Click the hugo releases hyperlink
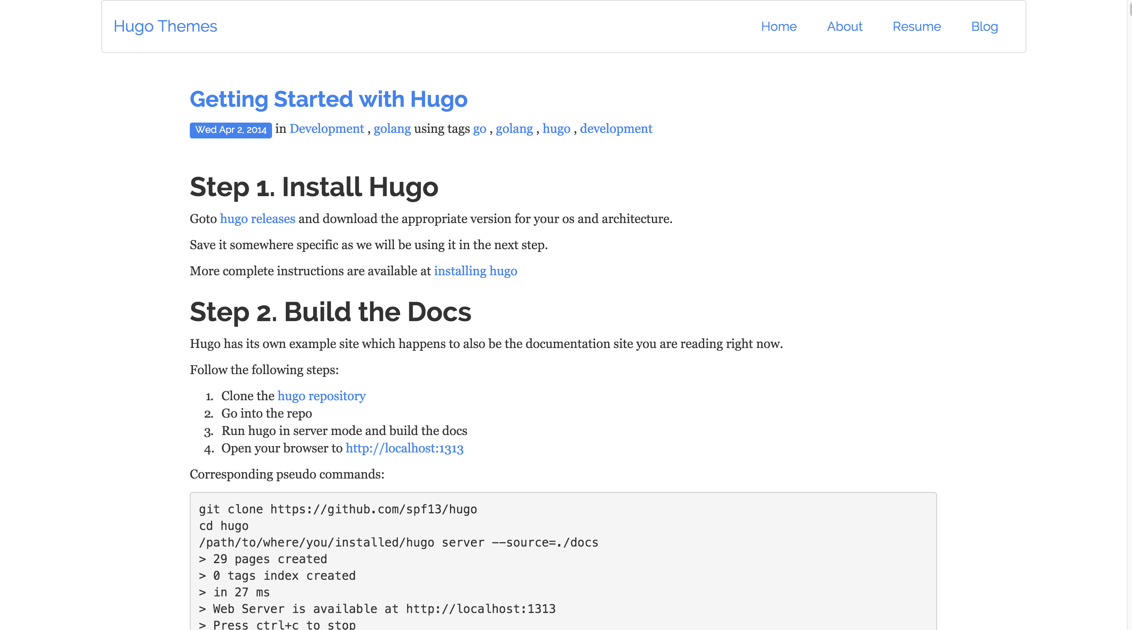Image resolution: width=1132 pixels, height=630 pixels. pos(257,219)
